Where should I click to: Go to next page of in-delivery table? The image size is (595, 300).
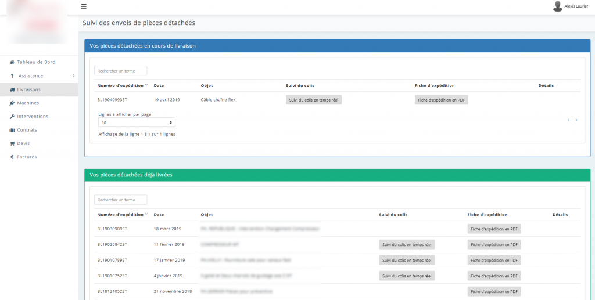[576, 120]
